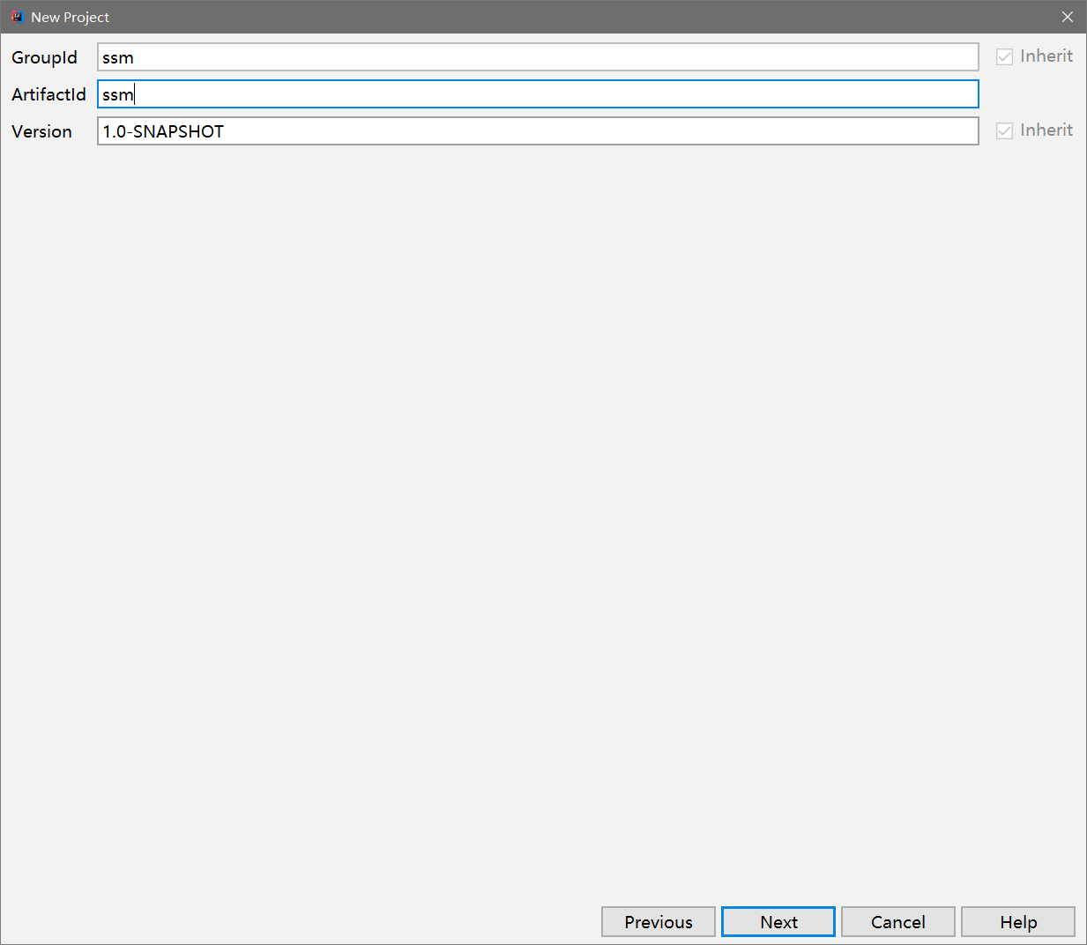The image size is (1087, 945).
Task: Click the Version label
Action: point(41,131)
